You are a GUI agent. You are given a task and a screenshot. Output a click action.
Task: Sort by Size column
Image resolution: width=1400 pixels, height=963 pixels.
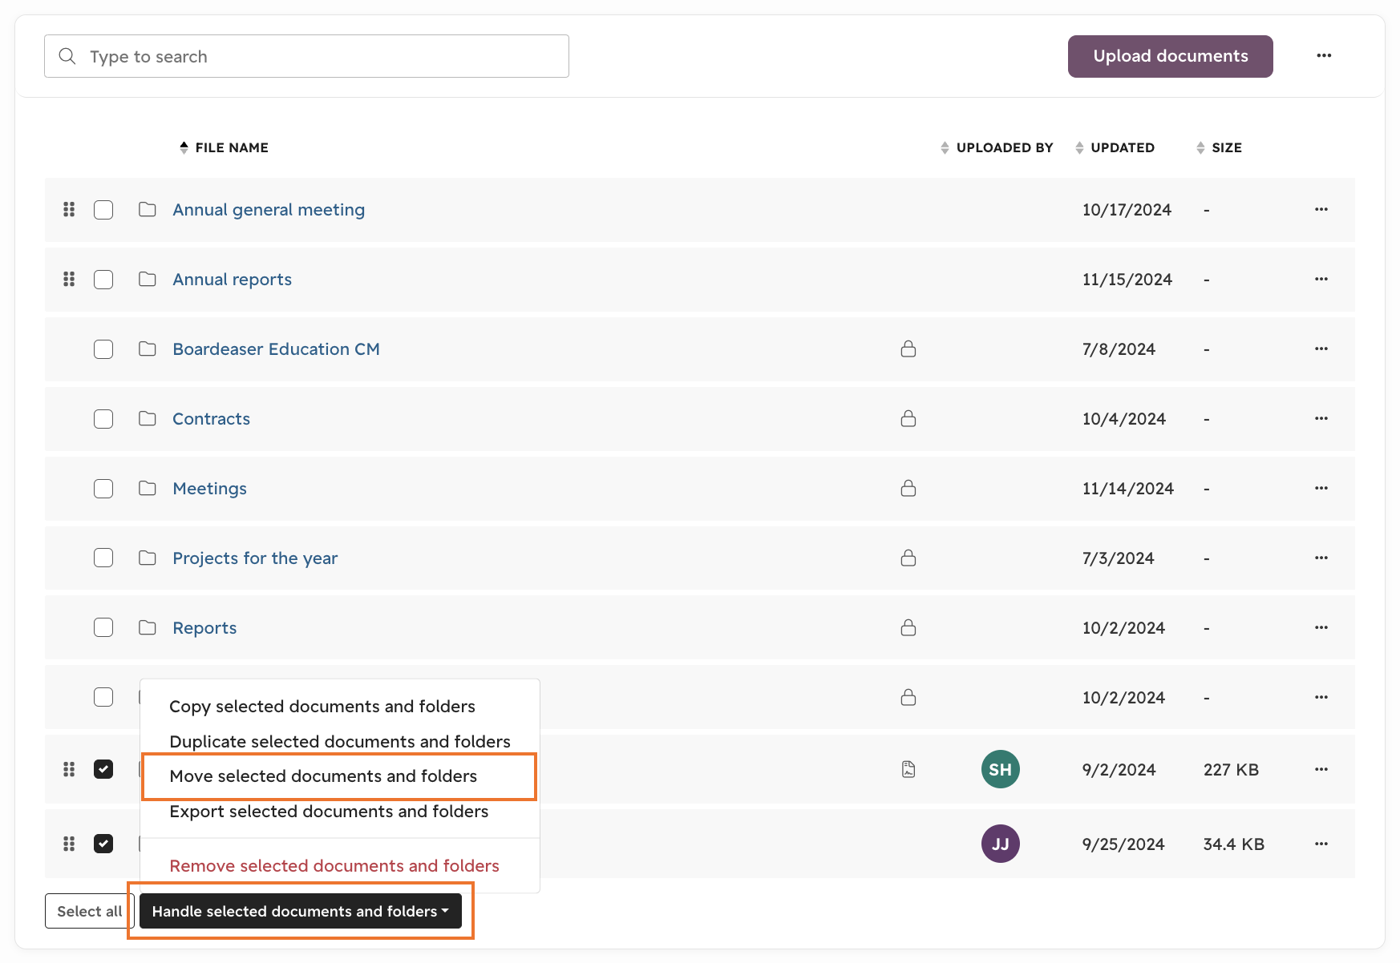pos(1219,147)
